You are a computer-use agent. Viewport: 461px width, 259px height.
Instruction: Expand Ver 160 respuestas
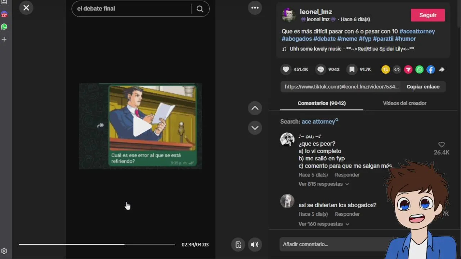click(x=323, y=224)
